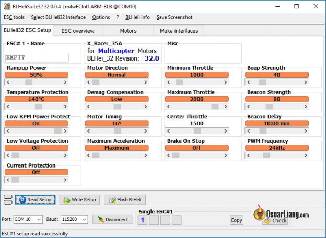Click the ESC Name input field
The width and height of the screenshot is (326, 238).
click(x=37, y=58)
